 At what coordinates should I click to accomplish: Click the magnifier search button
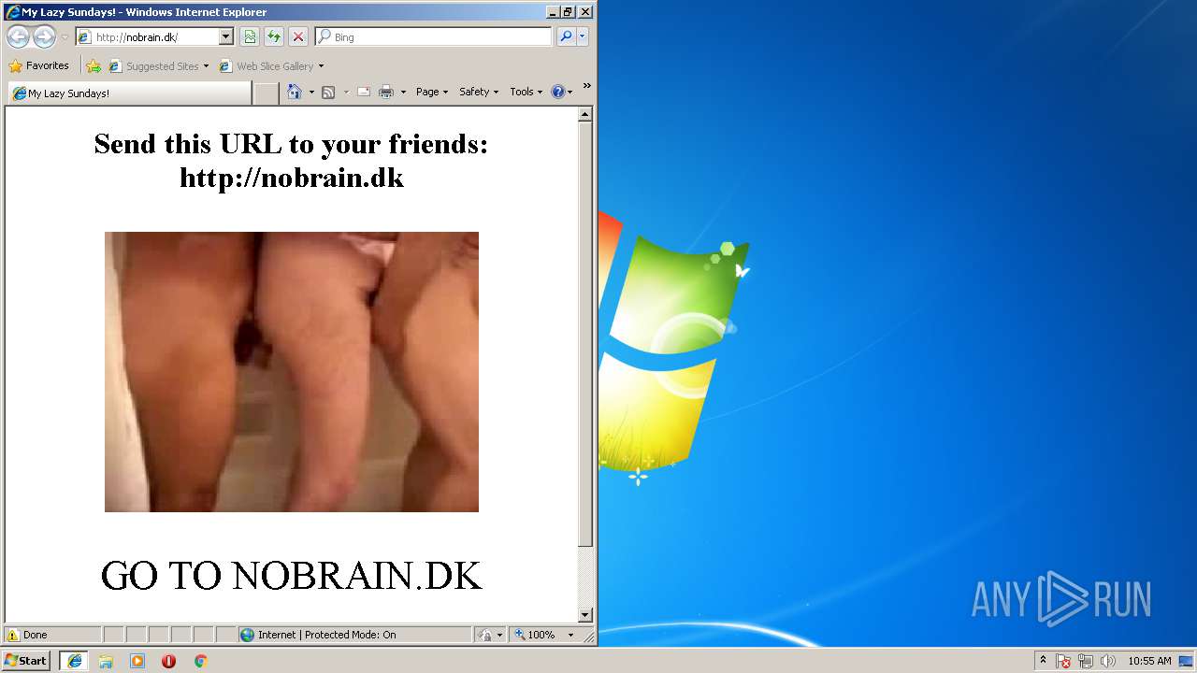[x=565, y=36]
